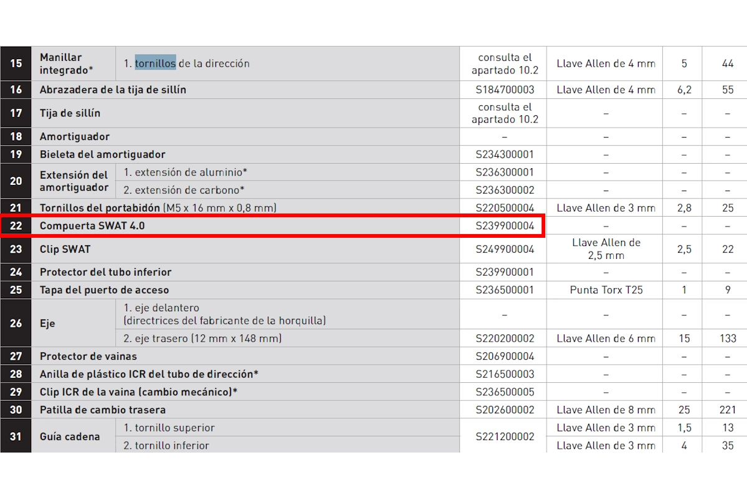Click part number S220200002
The image size is (747, 498).
(505, 339)
